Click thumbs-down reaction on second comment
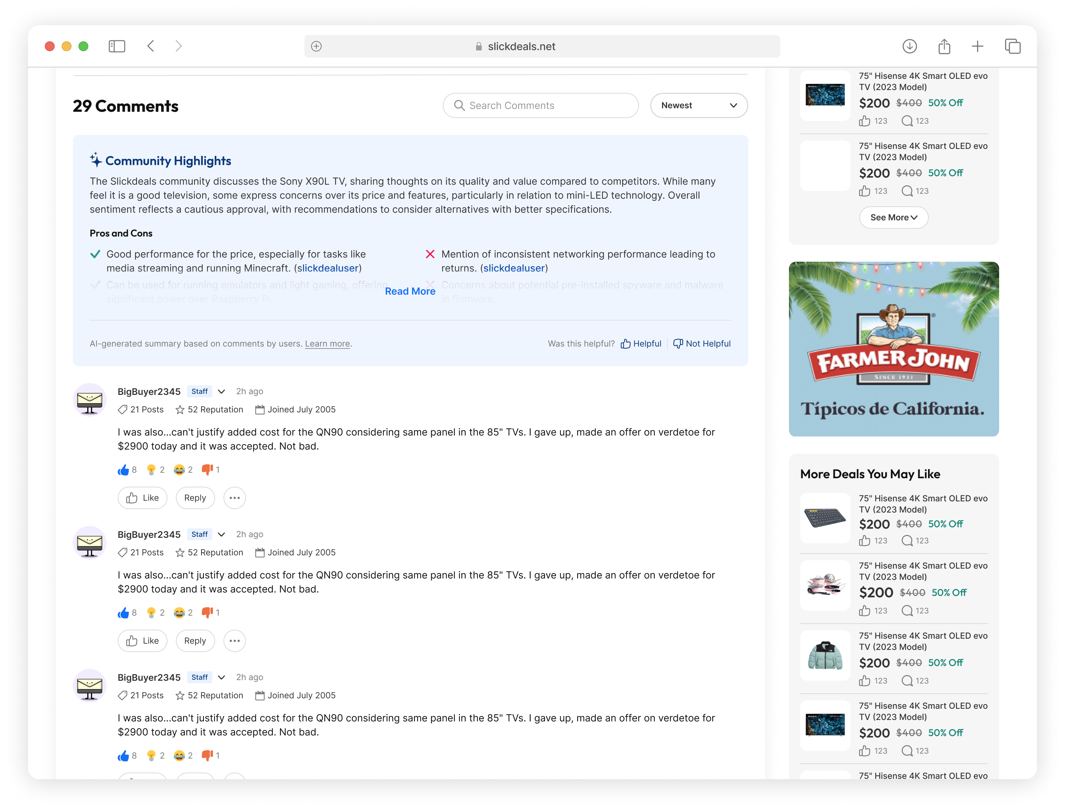The height and width of the screenshot is (810, 1065). coord(207,612)
